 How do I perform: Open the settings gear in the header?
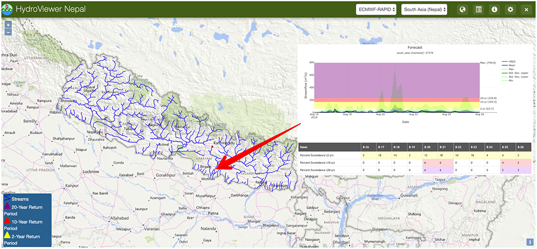(510, 9)
